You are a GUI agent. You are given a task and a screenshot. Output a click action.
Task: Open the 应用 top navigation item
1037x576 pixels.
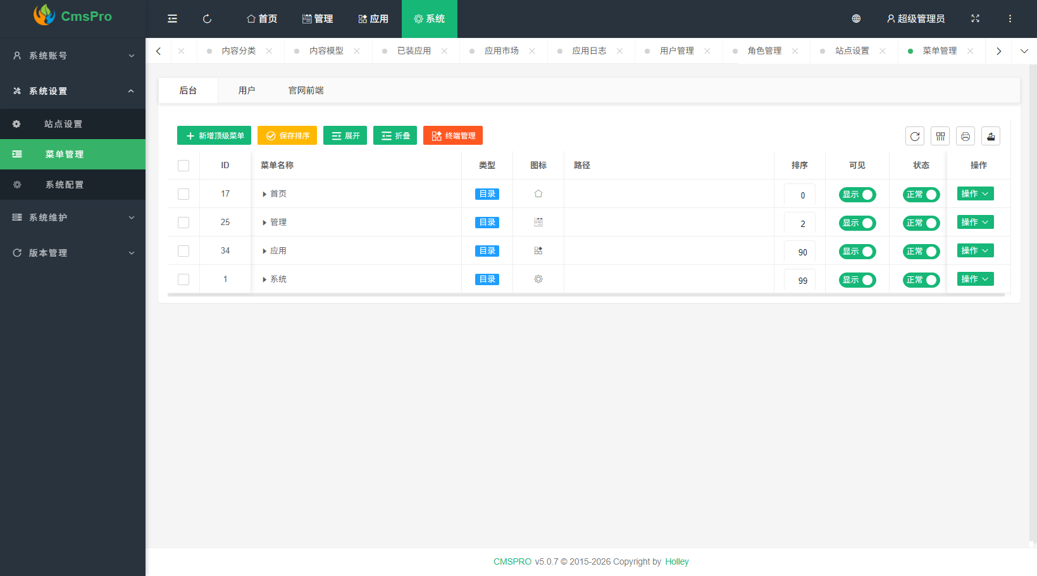(373, 19)
